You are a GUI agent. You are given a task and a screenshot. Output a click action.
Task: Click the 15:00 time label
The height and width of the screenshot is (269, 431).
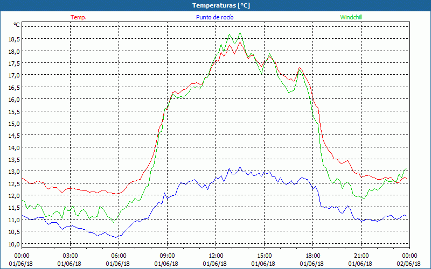pyautogui.click(x=264, y=256)
